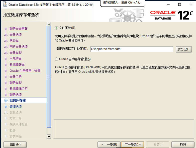Cancel installation with 取消 button

coord(183,144)
